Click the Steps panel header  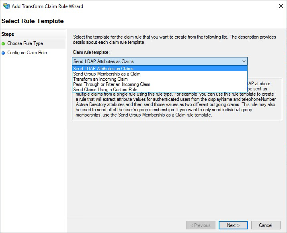point(8,34)
